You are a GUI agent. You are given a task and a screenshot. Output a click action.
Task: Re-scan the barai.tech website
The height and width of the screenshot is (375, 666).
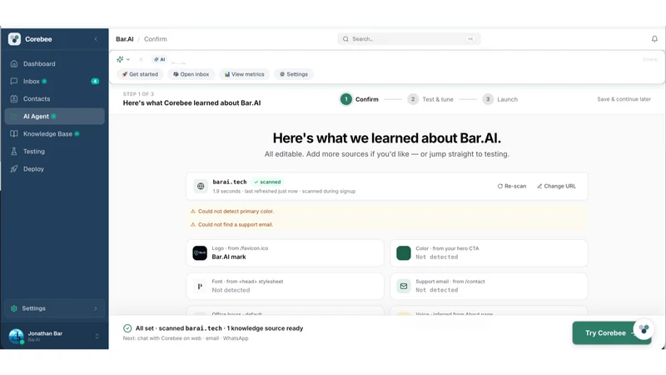pos(512,186)
